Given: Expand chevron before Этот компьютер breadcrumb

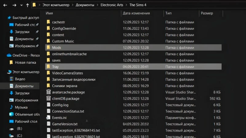Looking at the screenshot, I should (x=39, y=5).
